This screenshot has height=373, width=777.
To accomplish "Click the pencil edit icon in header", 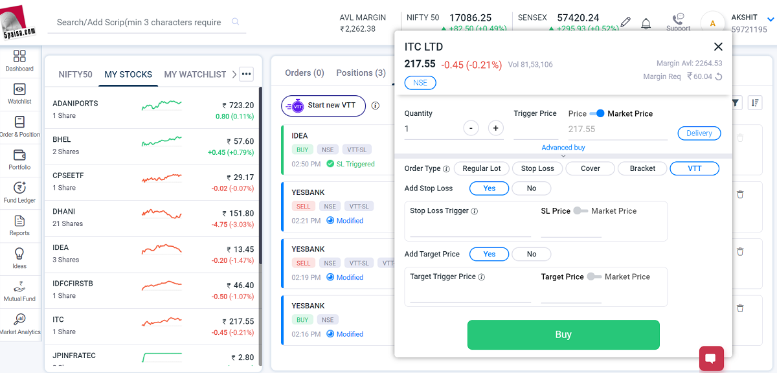I will (x=625, y=22).
